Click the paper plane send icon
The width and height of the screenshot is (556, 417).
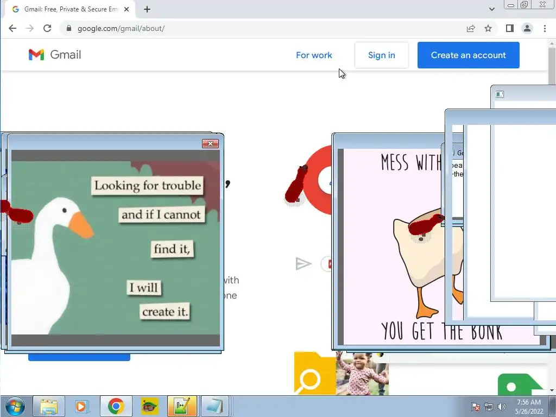[x=303, y=263]
